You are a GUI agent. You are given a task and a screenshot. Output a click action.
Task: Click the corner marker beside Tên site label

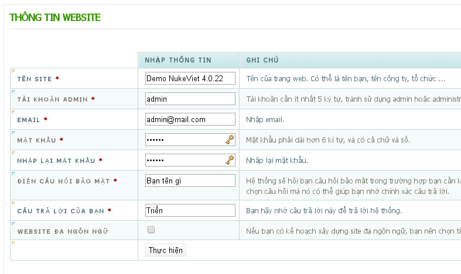(13, 71)
